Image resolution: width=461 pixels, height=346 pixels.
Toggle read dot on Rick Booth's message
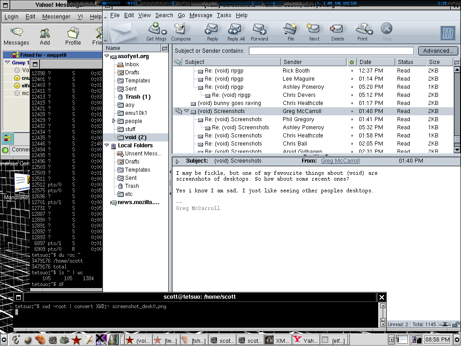tap(352, 71)
